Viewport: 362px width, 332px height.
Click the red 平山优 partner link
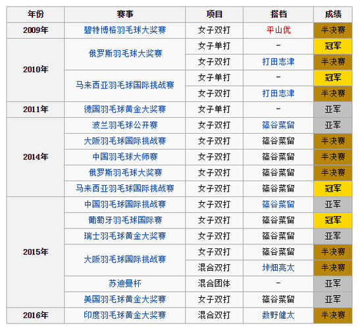point(278,30)
